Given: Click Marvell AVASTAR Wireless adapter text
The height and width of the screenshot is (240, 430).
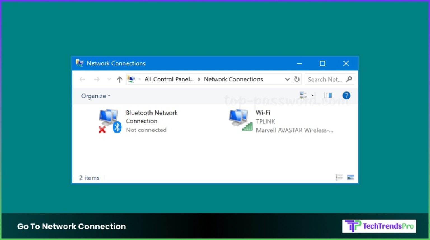Looking at the screenshot, I should click(x=295, y=130).
